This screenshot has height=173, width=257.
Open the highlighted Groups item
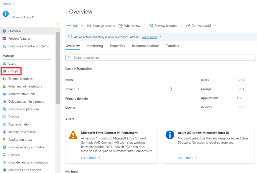pyautogui.click(x=14, y=71)
